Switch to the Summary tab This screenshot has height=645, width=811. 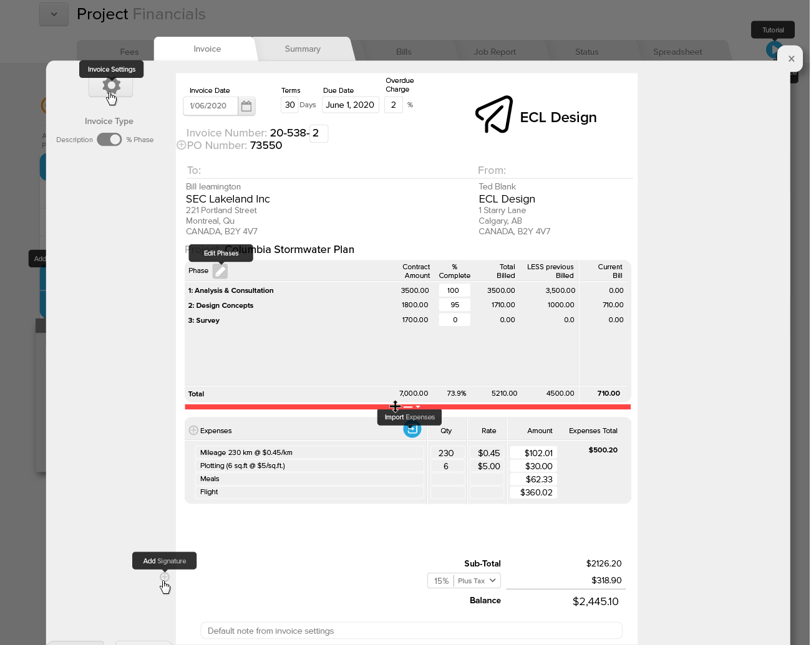tap(303, 49)
